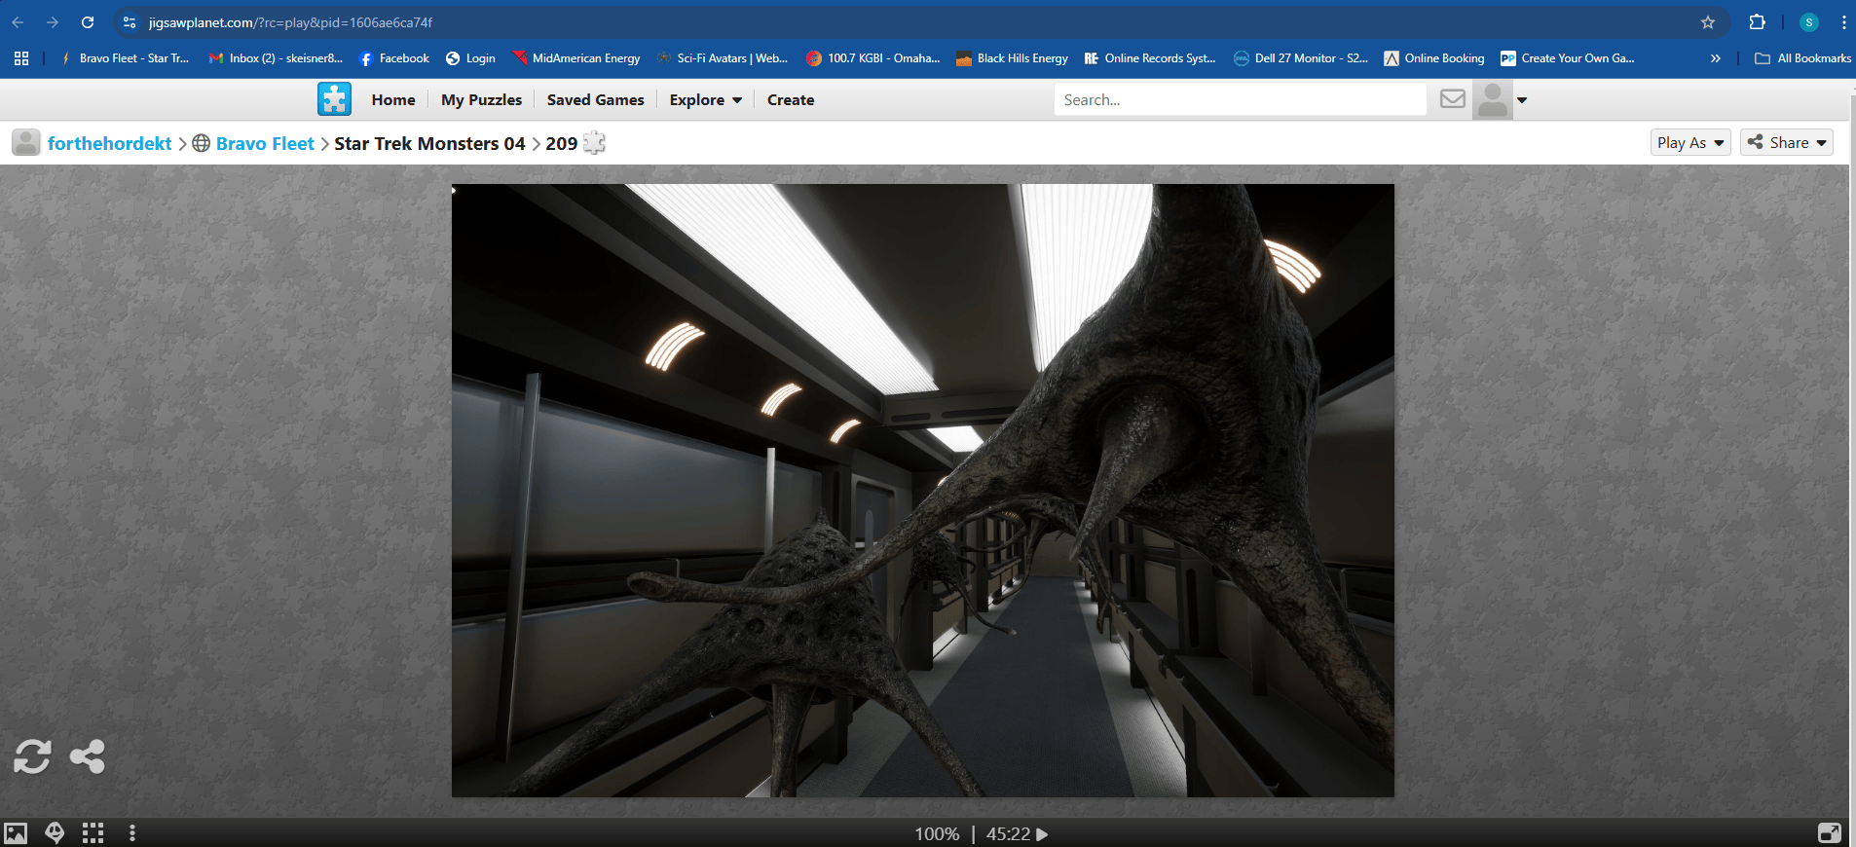1856x847 pixels.
Task: Show the puzzle image preview
Action: pos(16,833)
